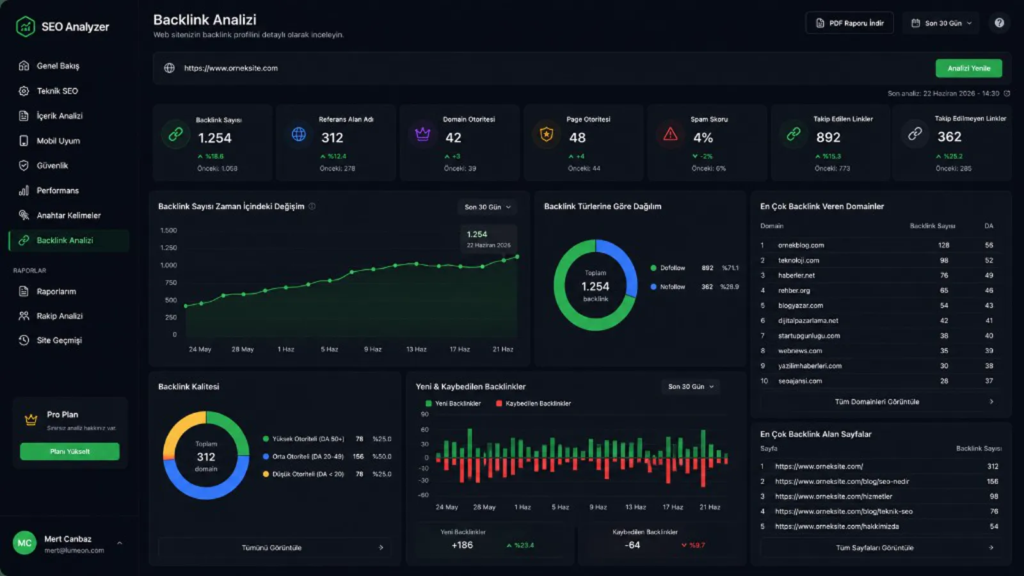Open Rakip Analizi under Raporlar
This screenshot has width=1024, height=576.
[69, 316]
